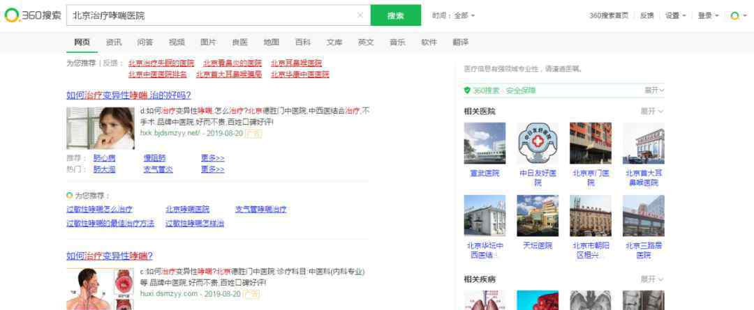
Task: Open the 如何治疗变异性哮喘,治的好吗? result link
Action: tap(128, 95)
